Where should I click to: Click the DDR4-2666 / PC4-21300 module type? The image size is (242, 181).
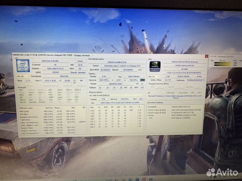[120, 103]
